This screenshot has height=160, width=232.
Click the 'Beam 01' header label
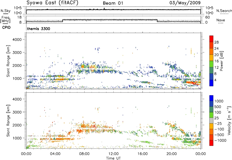tap(113, 3)
